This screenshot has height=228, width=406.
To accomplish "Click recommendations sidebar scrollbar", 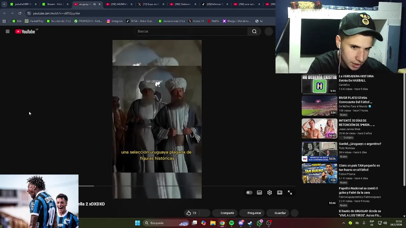I will 404,130.
